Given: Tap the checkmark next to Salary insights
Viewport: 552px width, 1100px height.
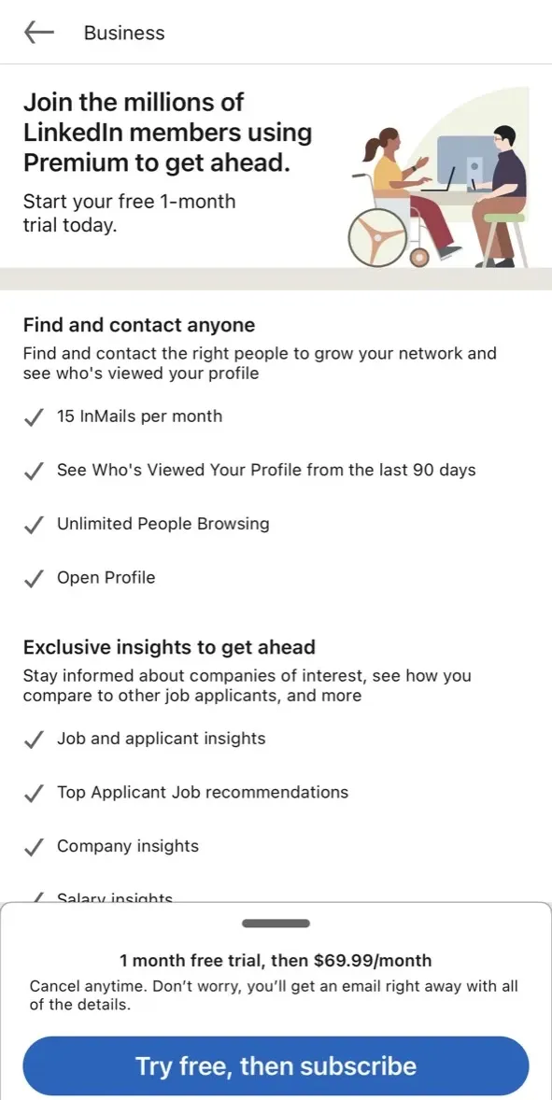Looking at the screenshot, I should point(33,896).
